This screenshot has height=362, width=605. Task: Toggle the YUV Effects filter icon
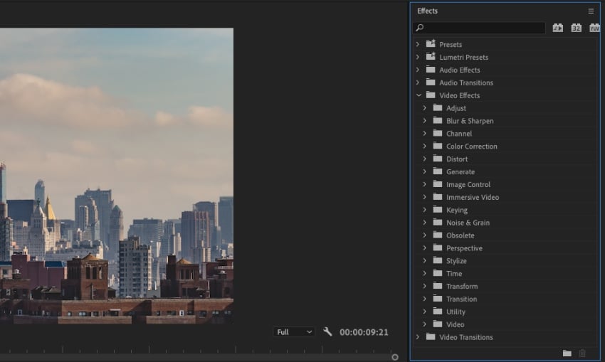pyautogui.click(x=594, y=28)
